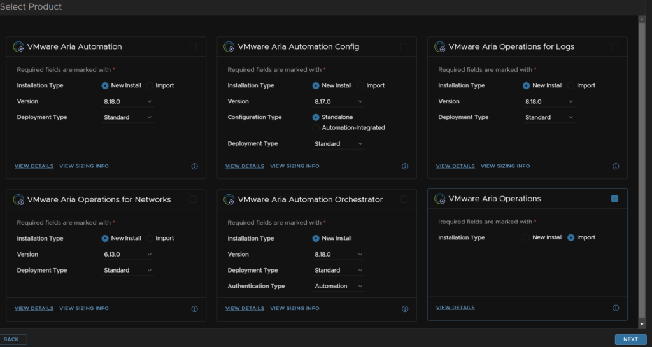Open info icon on Aria Automation Config card
The image size is (652, 347).
[405, 166]
